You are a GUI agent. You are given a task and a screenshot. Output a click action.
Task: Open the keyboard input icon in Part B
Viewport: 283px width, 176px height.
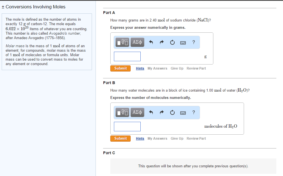(x=183, y=112)
